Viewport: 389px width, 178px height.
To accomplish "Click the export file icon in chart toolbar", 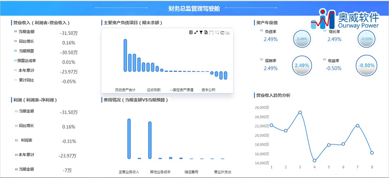I will click(x=206, y=33).
